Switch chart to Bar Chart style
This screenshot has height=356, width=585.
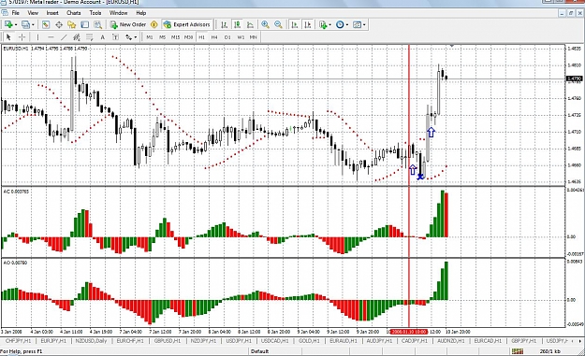(224, 24)
